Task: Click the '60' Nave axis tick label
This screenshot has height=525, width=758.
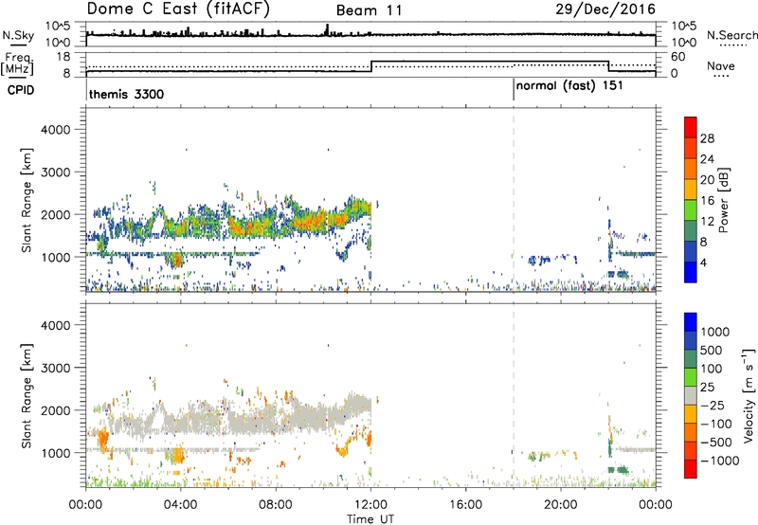Action: click(x=678, y=57)
